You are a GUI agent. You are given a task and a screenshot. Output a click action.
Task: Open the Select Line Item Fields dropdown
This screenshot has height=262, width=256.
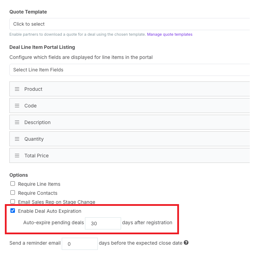(130, 70)
